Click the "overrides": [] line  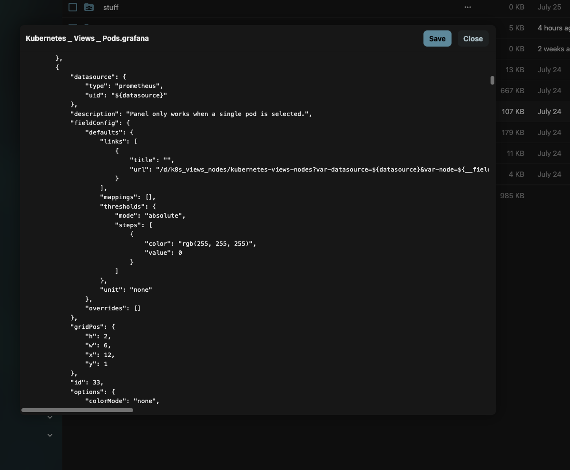[x=113, y=308]
